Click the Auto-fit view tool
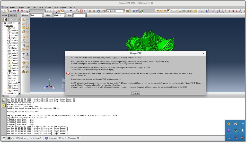 [82, 11]
